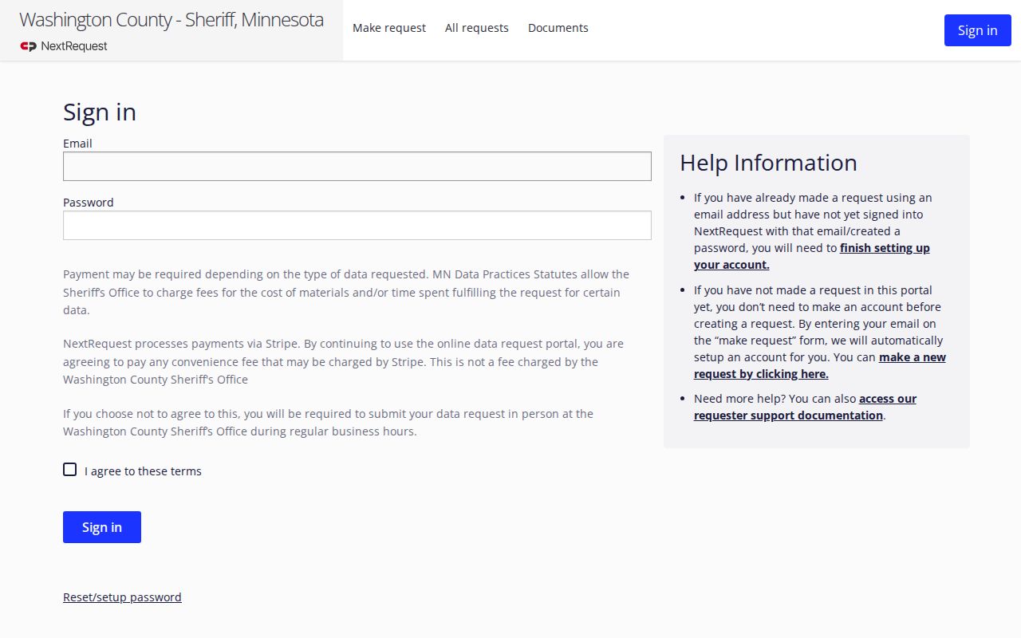Open the Documents section
The height and width of the screenshot is (638, 1021).
pos(558,28)
